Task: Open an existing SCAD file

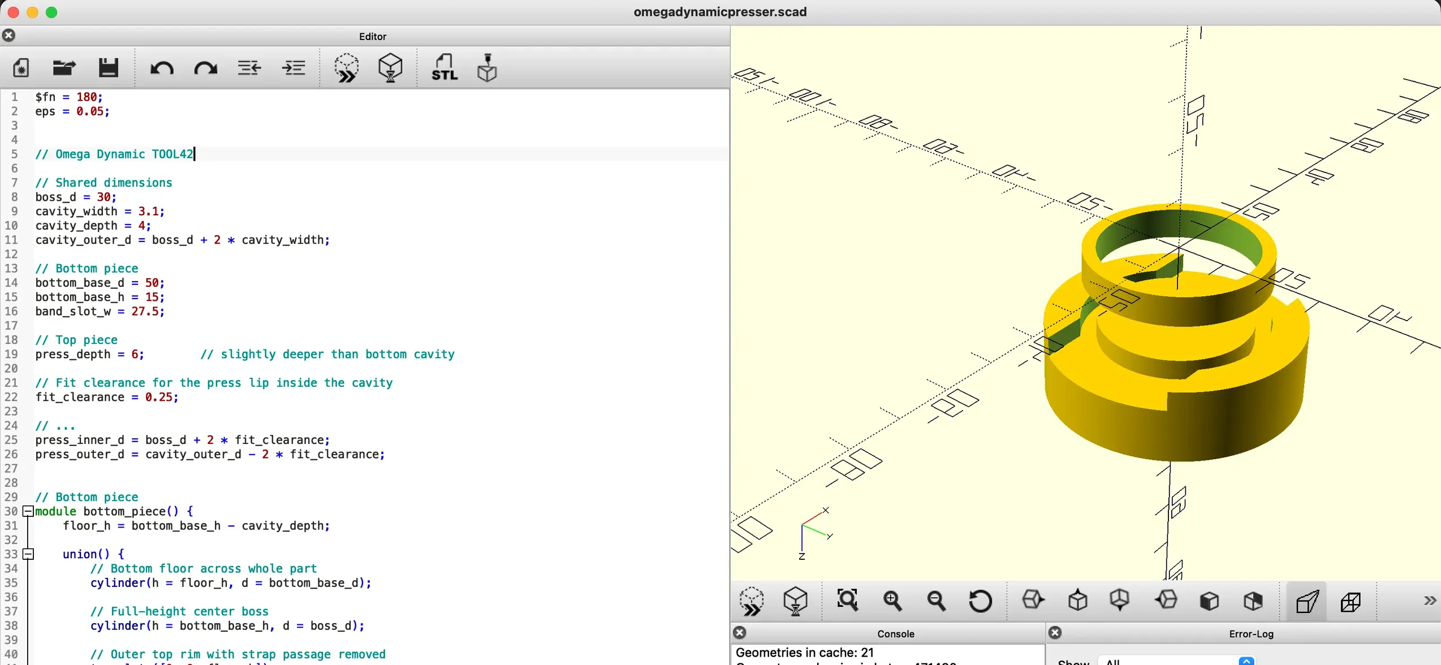Action: (64, 67)
